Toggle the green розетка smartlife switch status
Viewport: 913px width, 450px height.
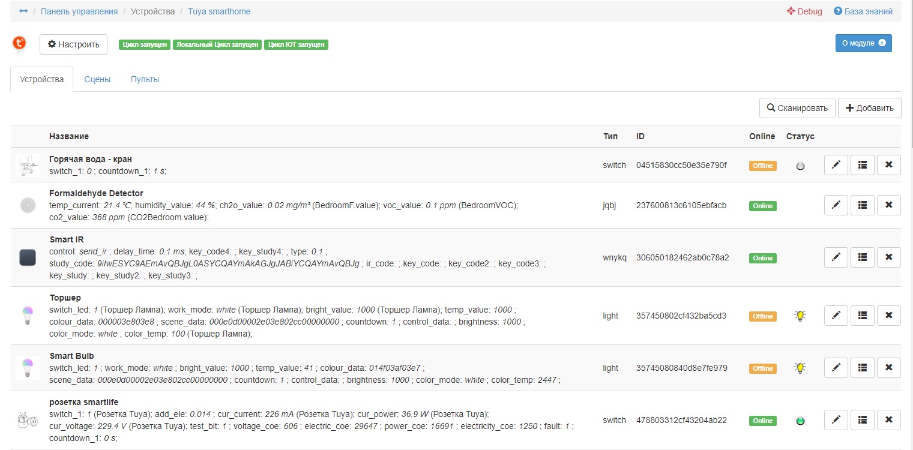800,421
